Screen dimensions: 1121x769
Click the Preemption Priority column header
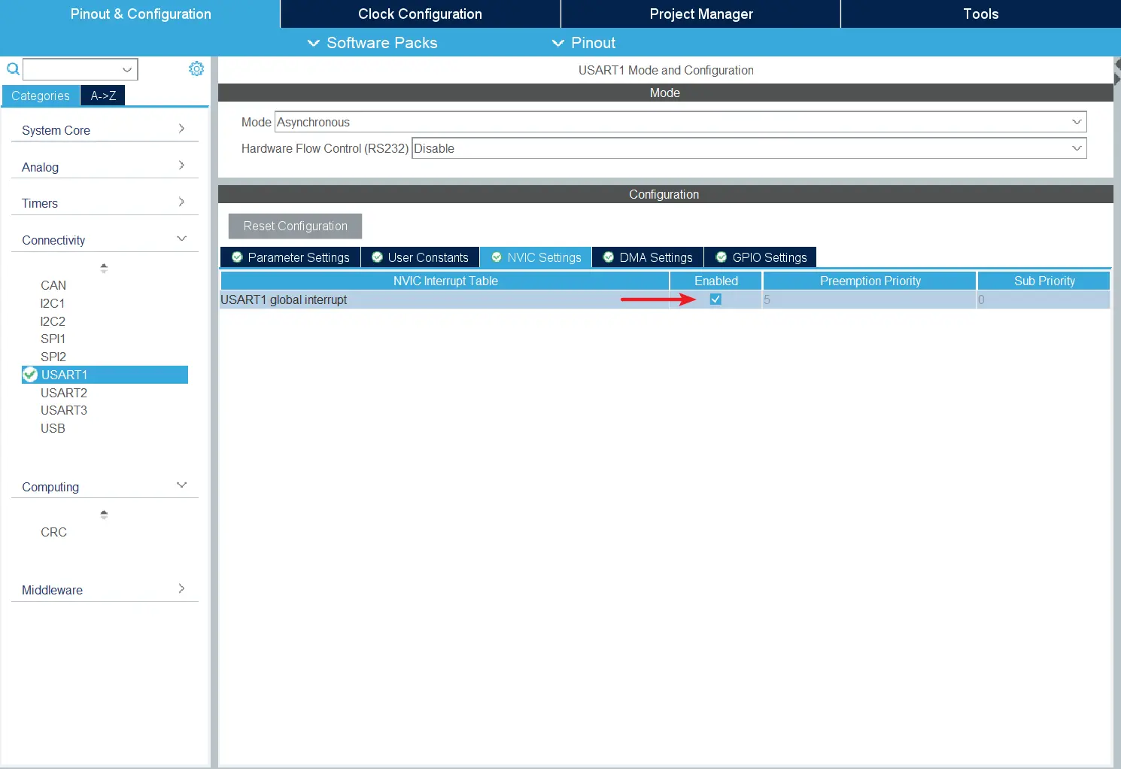click(x=870, y=281)
